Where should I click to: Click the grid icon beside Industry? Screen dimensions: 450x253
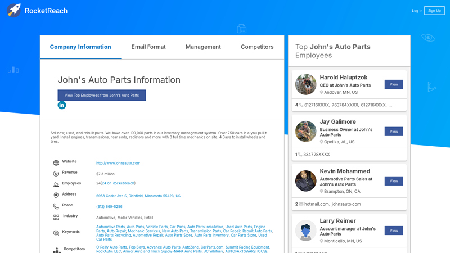(x=56, y=217)
